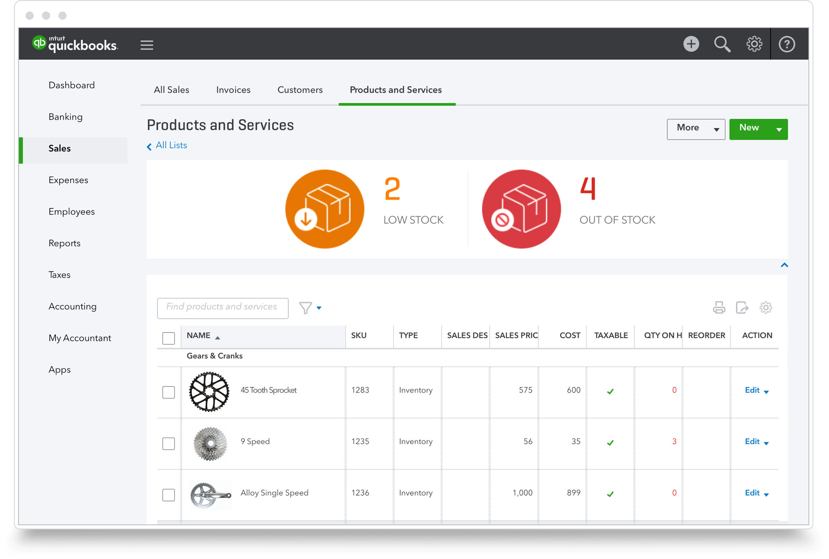This screenshot has width=829, height=559.
Task: Click the filter icon next to search bar
Action: pyautogui.click(x=306, y=306)
